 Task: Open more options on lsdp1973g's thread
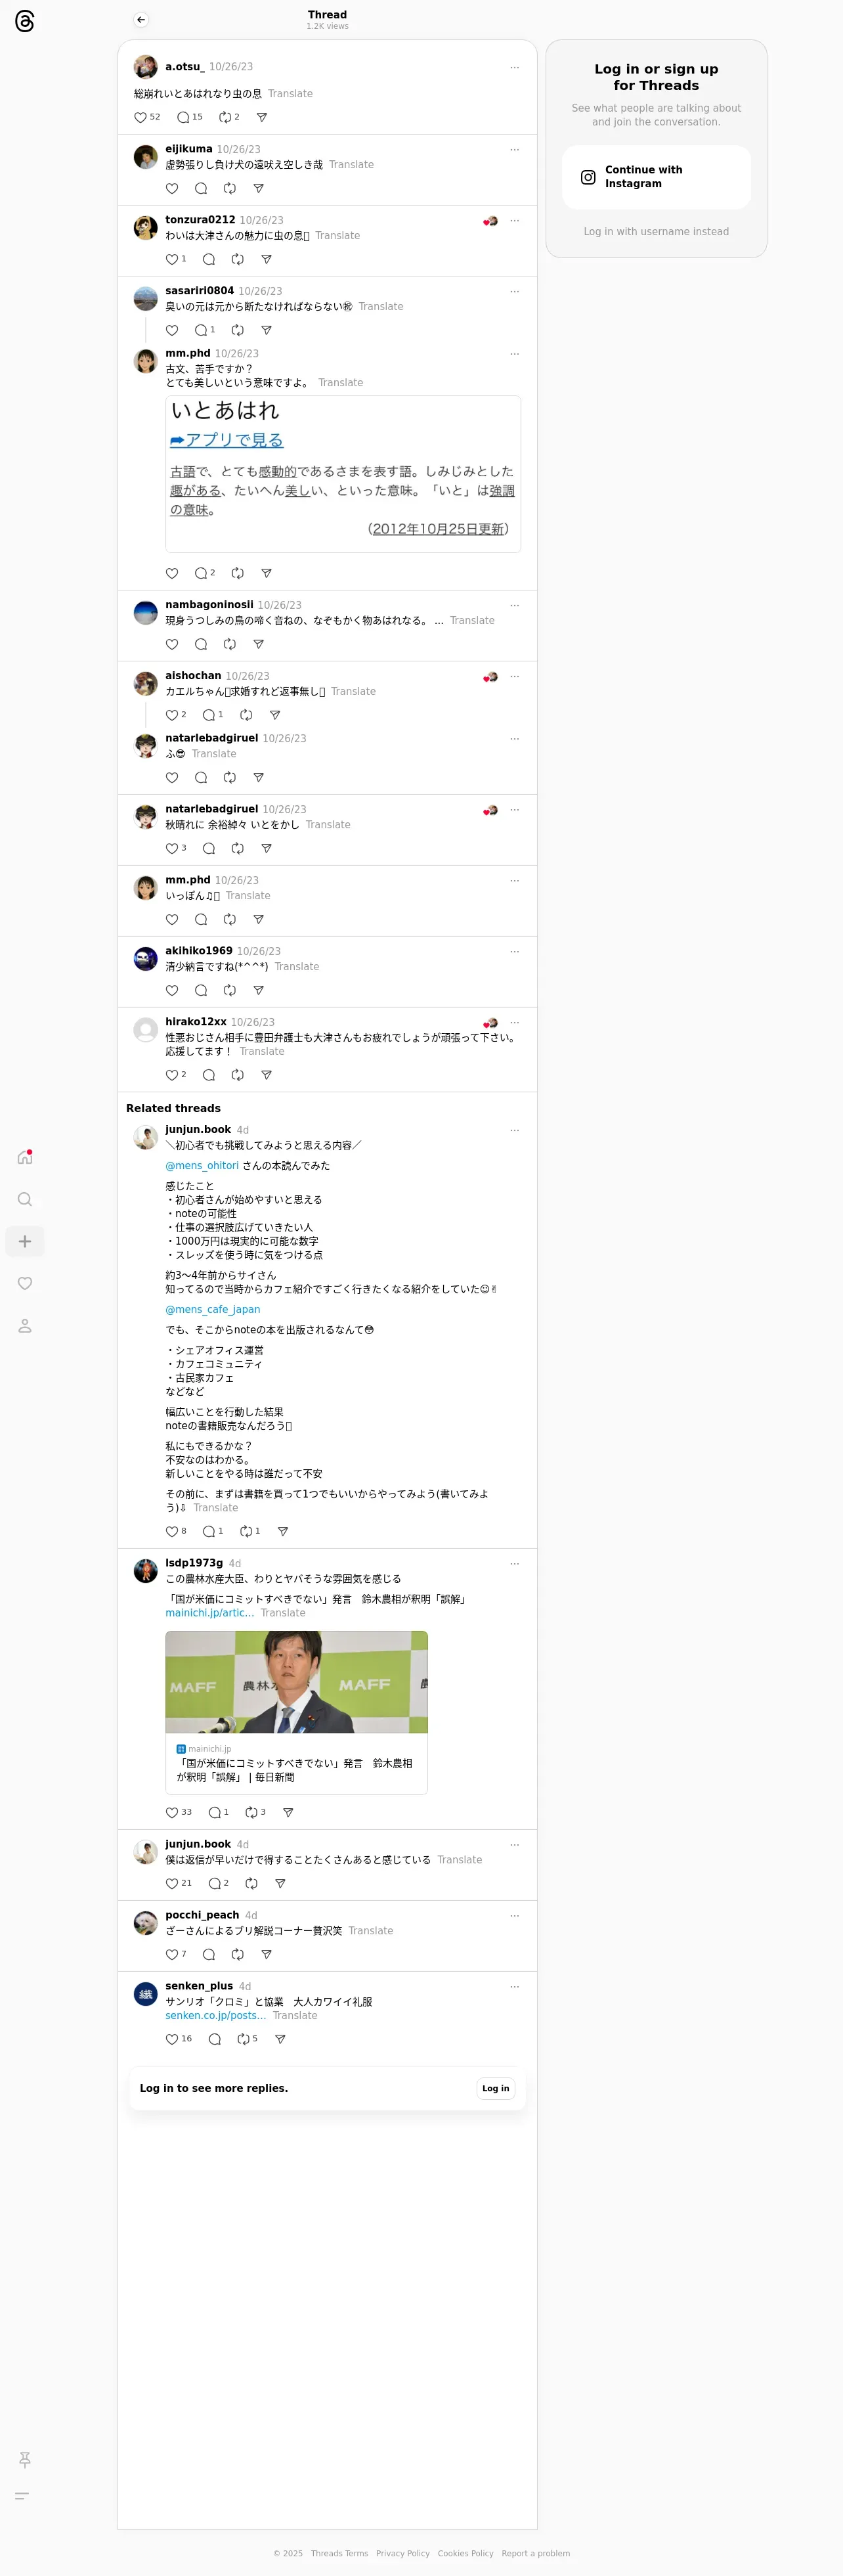(x=515, y=1563)
